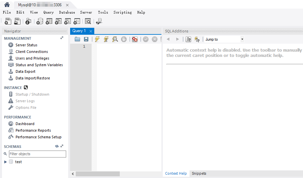Open Performance Reports
303x178 pixels.
click(33, 130)
